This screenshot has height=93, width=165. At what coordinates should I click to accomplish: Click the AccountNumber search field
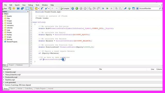coord(149,9)
